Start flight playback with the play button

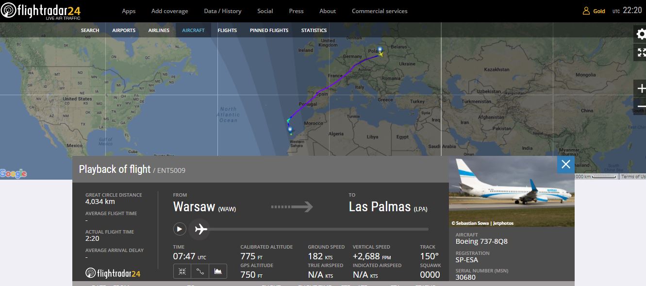[x=180, y=229]
